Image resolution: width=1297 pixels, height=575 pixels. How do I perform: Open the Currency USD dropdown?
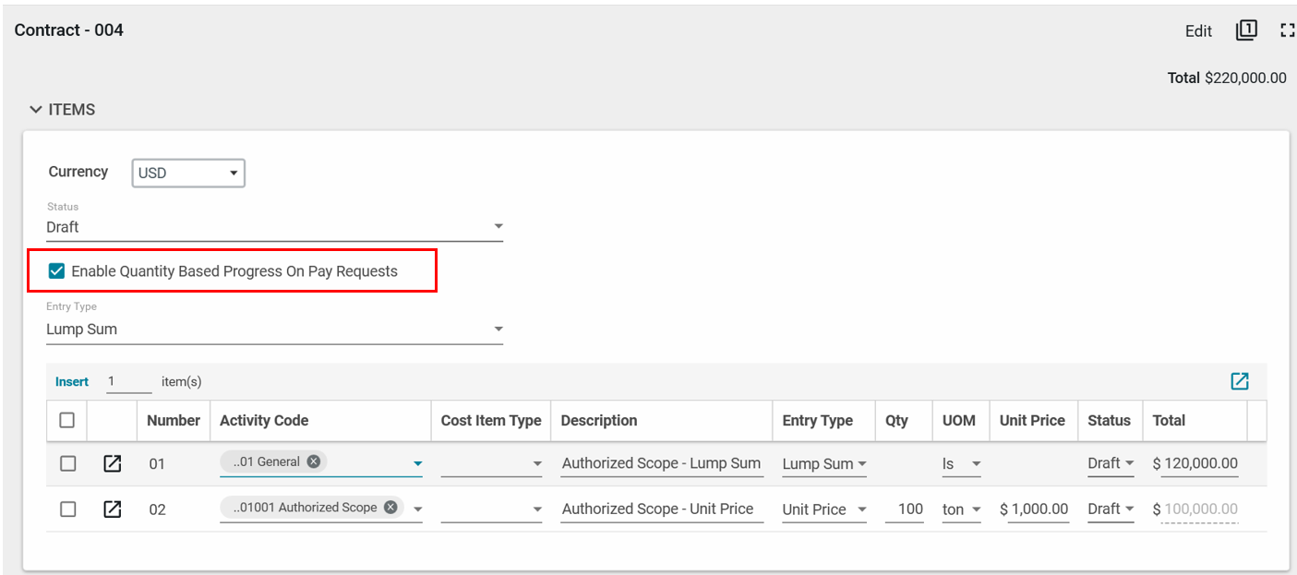(x=188, y=173)
